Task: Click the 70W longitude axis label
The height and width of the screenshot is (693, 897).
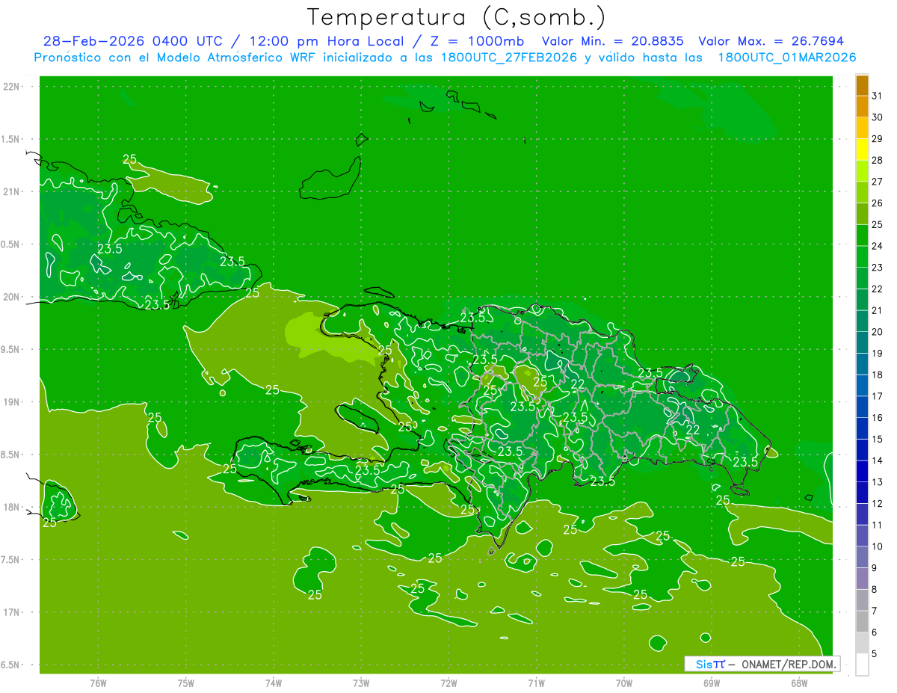Action: [x=624, y=683]
